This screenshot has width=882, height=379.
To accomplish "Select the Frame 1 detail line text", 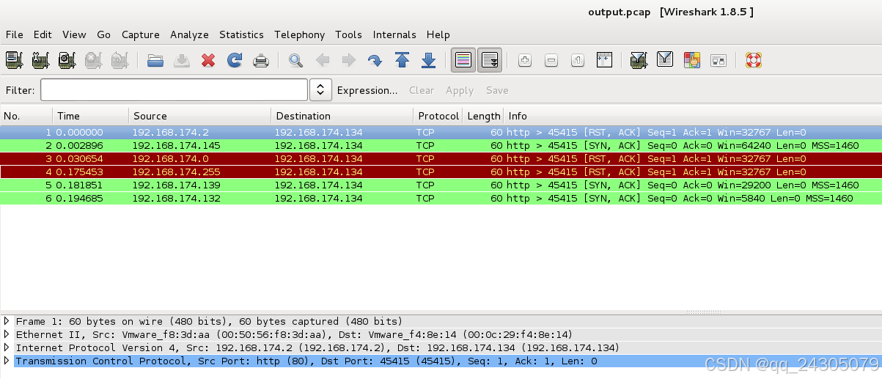I will coord(209,321).
